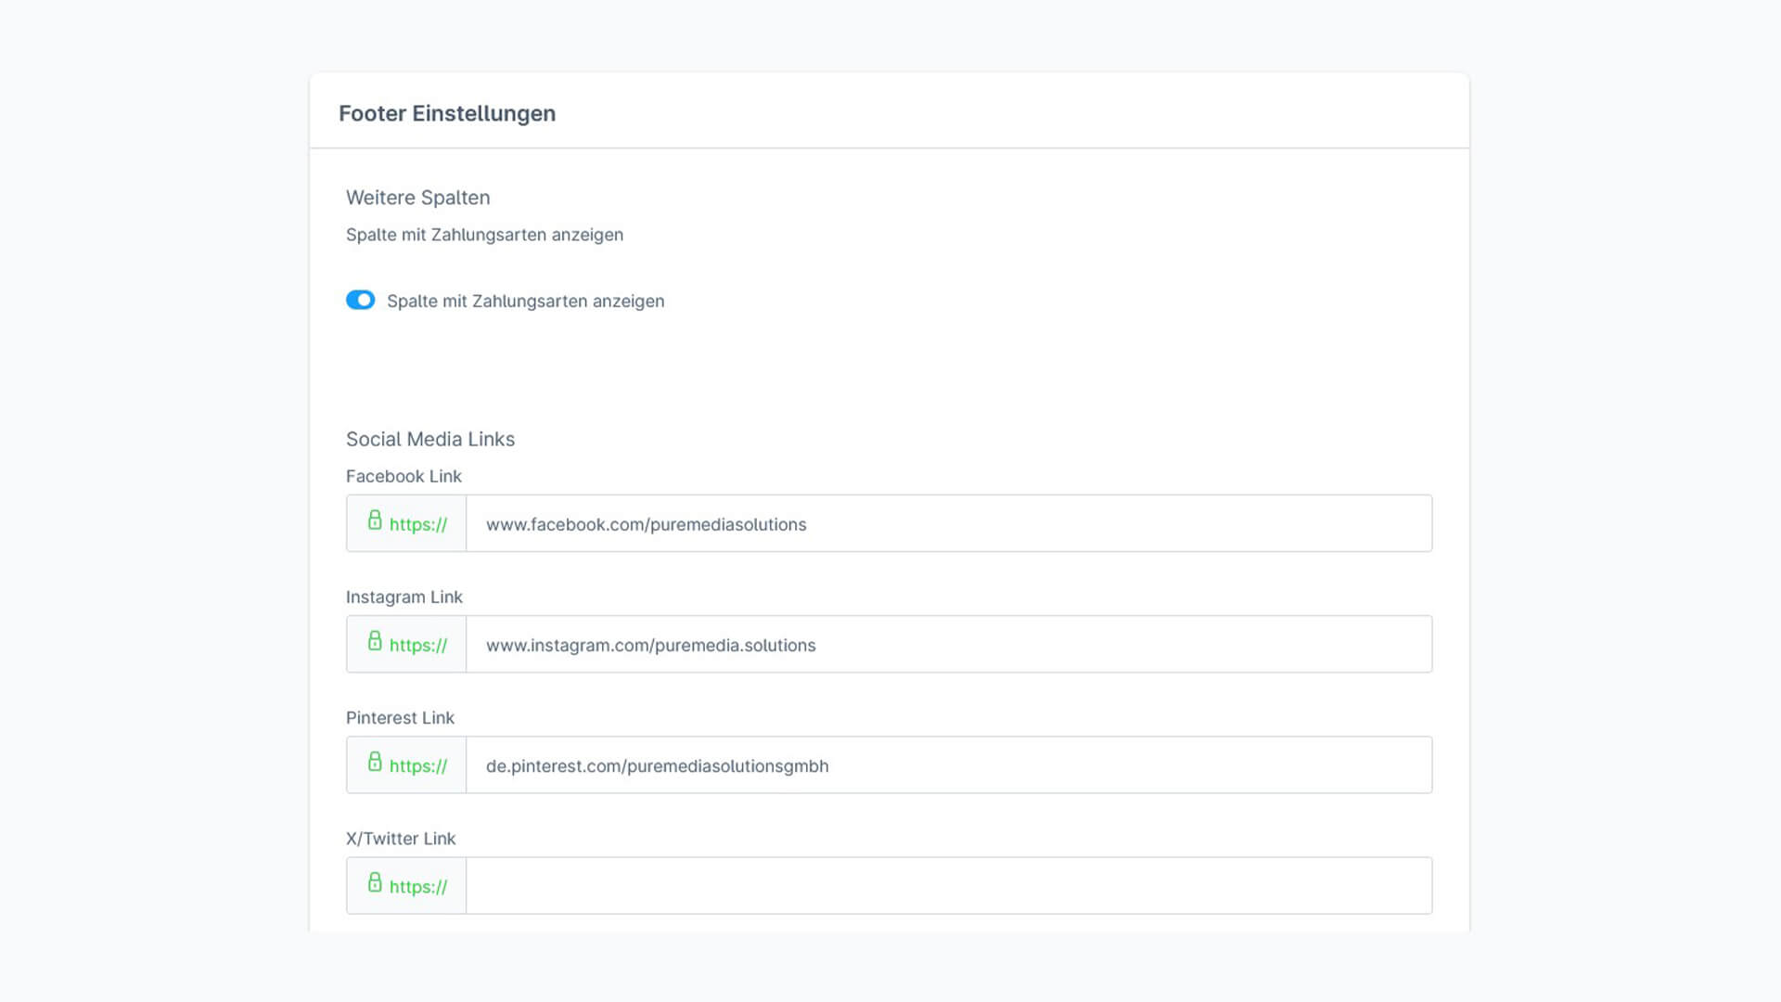
Task: Click the https:// prefix of Instagram field
Action: pos(418,645)
